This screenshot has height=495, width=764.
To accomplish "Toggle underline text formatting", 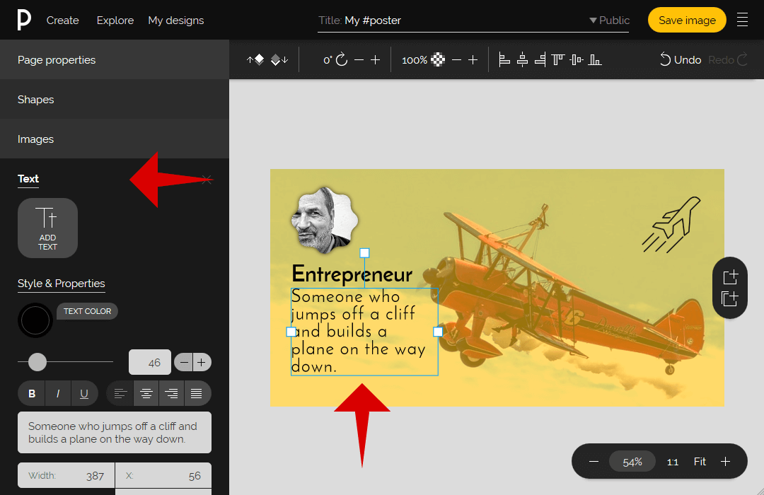I will (x=84, y=394).
